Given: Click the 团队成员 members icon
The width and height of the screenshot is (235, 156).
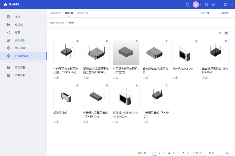Looking at the screenshot, I should click(x=8, y=40).
